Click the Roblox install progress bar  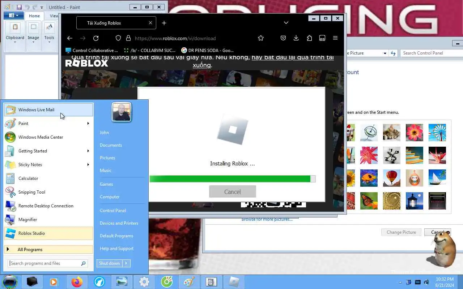click(233, 179)
